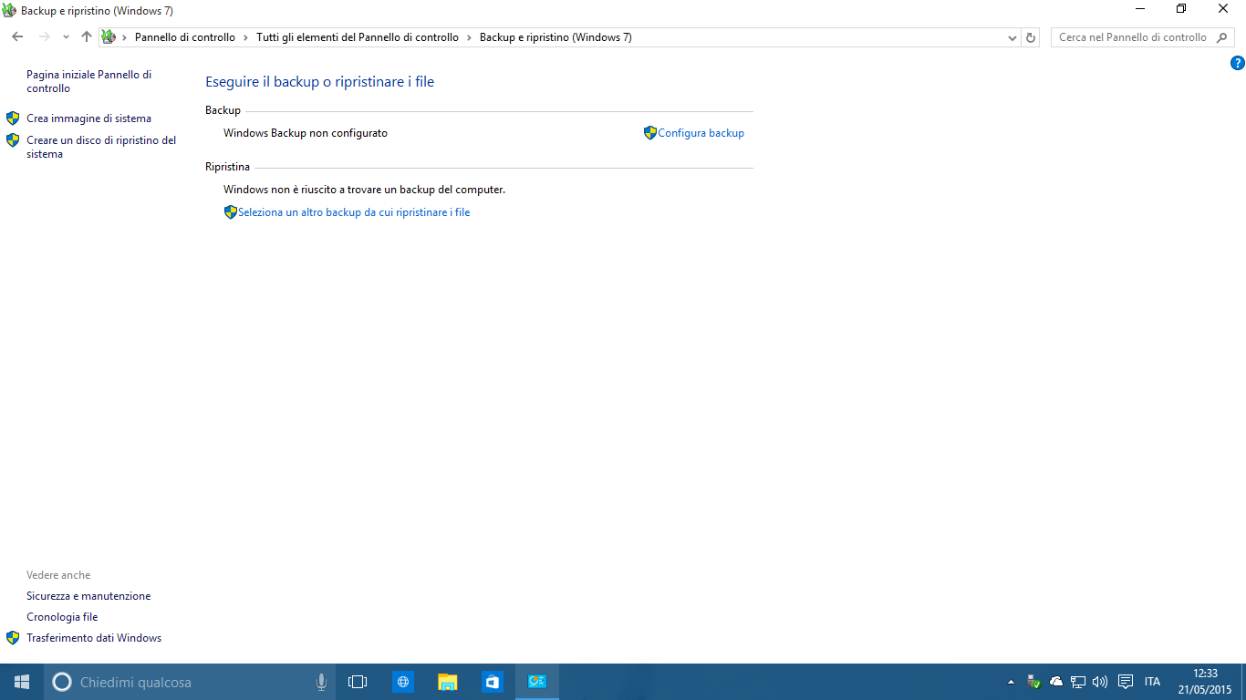Screen dimensions: 1246x700
Task: Click the forward navigation arrow
Action: point(44,37)
